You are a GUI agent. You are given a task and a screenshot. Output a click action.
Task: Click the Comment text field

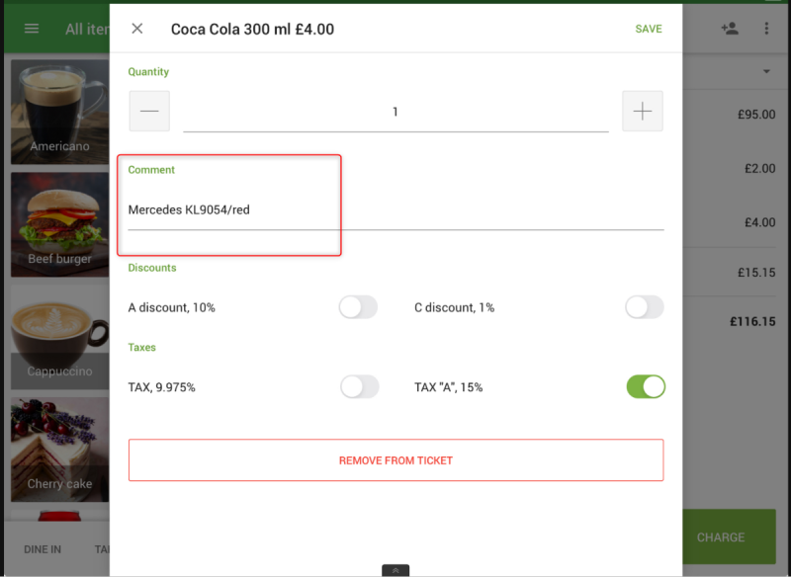tap(395, 209)
